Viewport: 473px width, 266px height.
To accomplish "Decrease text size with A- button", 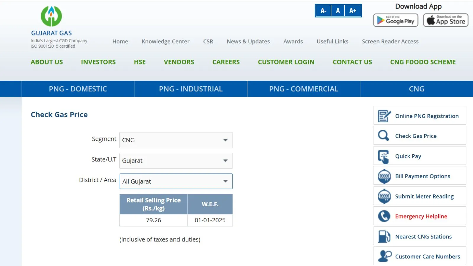I will pyautogui.click(x=323, y=10).
